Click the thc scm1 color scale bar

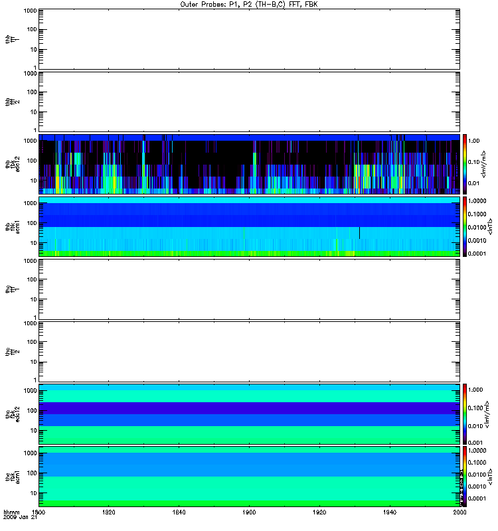click(465, 477)
